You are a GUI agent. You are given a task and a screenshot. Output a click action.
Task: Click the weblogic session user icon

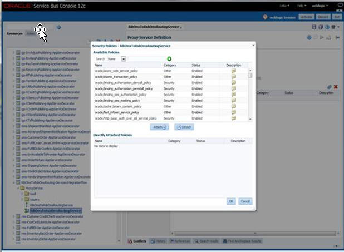[265, 17]
